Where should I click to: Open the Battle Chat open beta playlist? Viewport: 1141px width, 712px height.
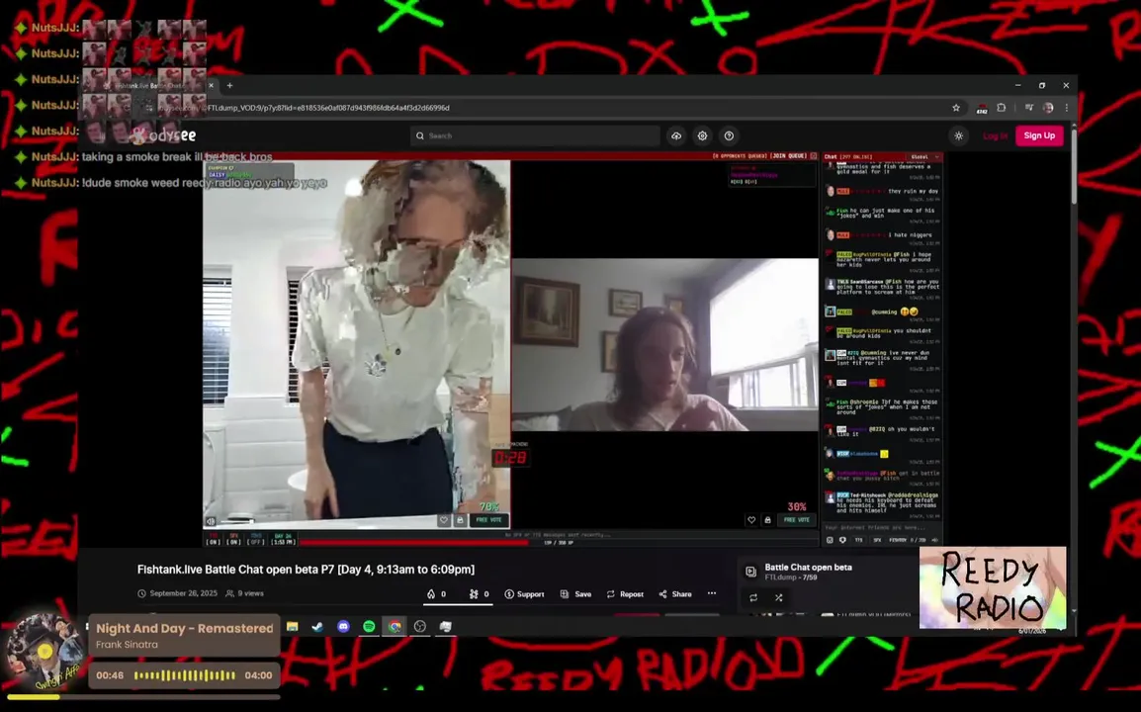coord(808,567)
